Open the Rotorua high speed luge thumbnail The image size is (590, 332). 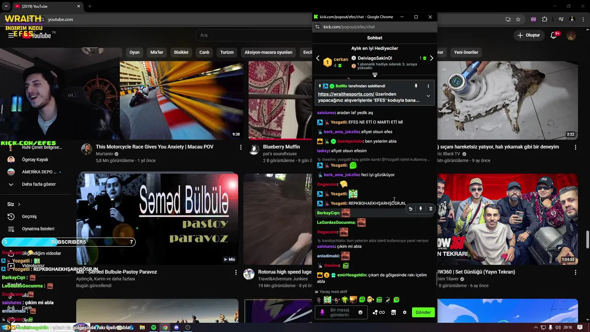[x=278, y=219]
